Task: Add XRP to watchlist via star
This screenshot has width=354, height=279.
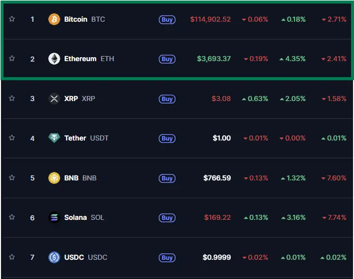Action: click(x=12, y=98)
